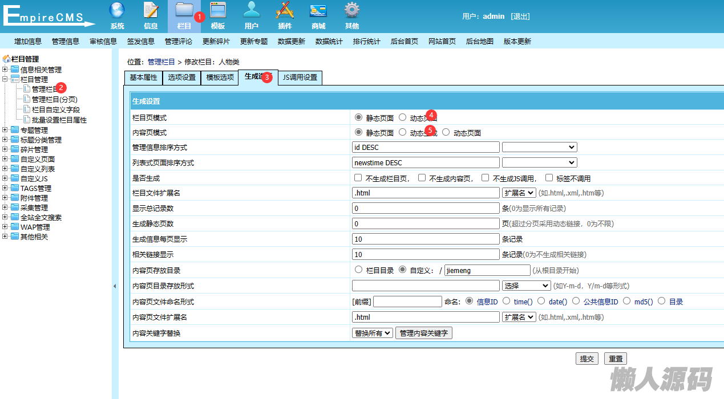Open the 替换所有 dropdown
The image size is (724, 399).
[x=373, y=333]
